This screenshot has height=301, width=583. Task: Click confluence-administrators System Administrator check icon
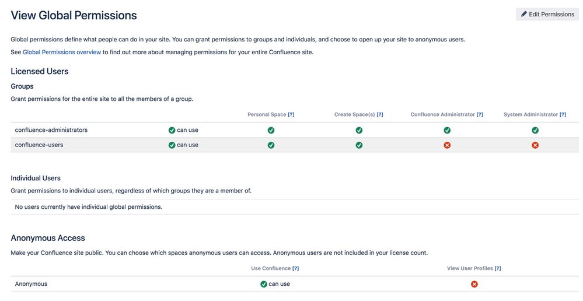click(535, 130)
